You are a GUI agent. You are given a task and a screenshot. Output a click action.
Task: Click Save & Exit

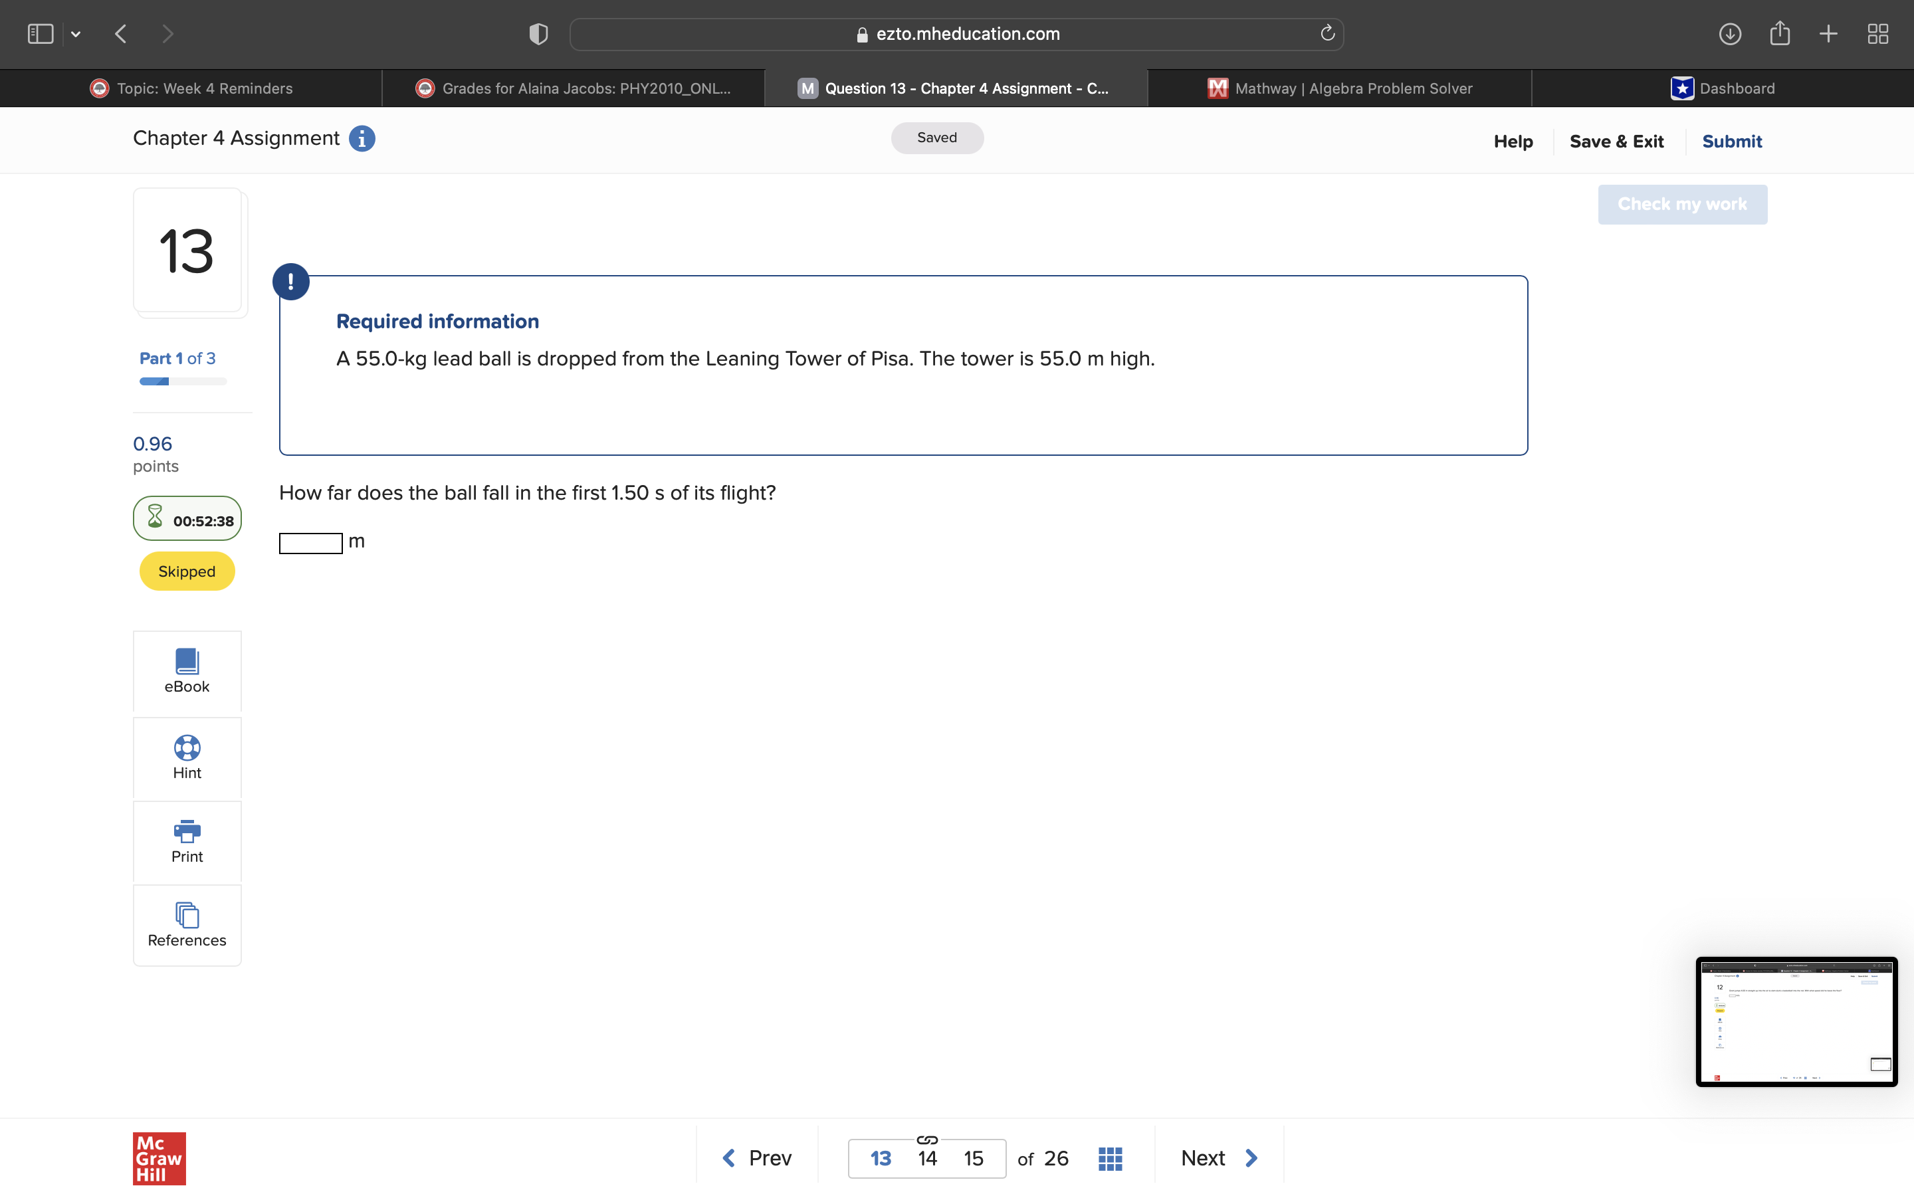(1616, 142)
